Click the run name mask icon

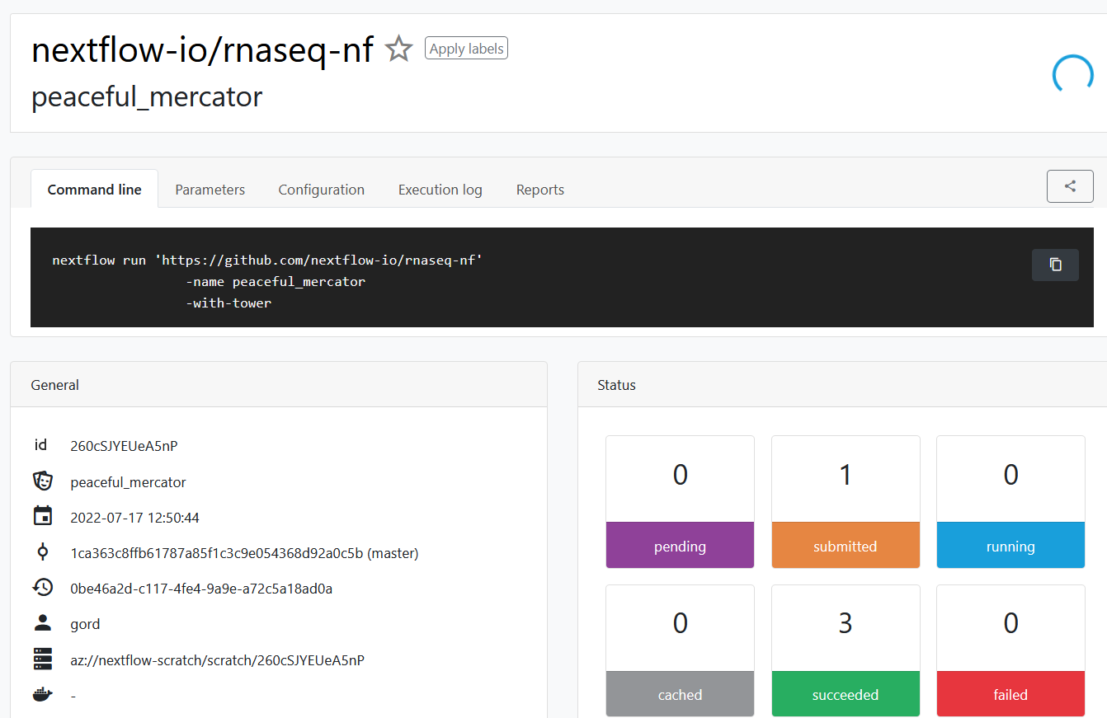[x=43, y=481]
